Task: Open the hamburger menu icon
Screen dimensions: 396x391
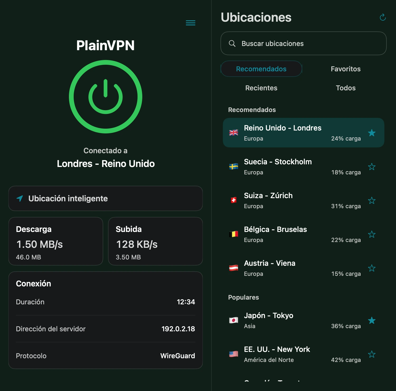Action: (191, 23)
